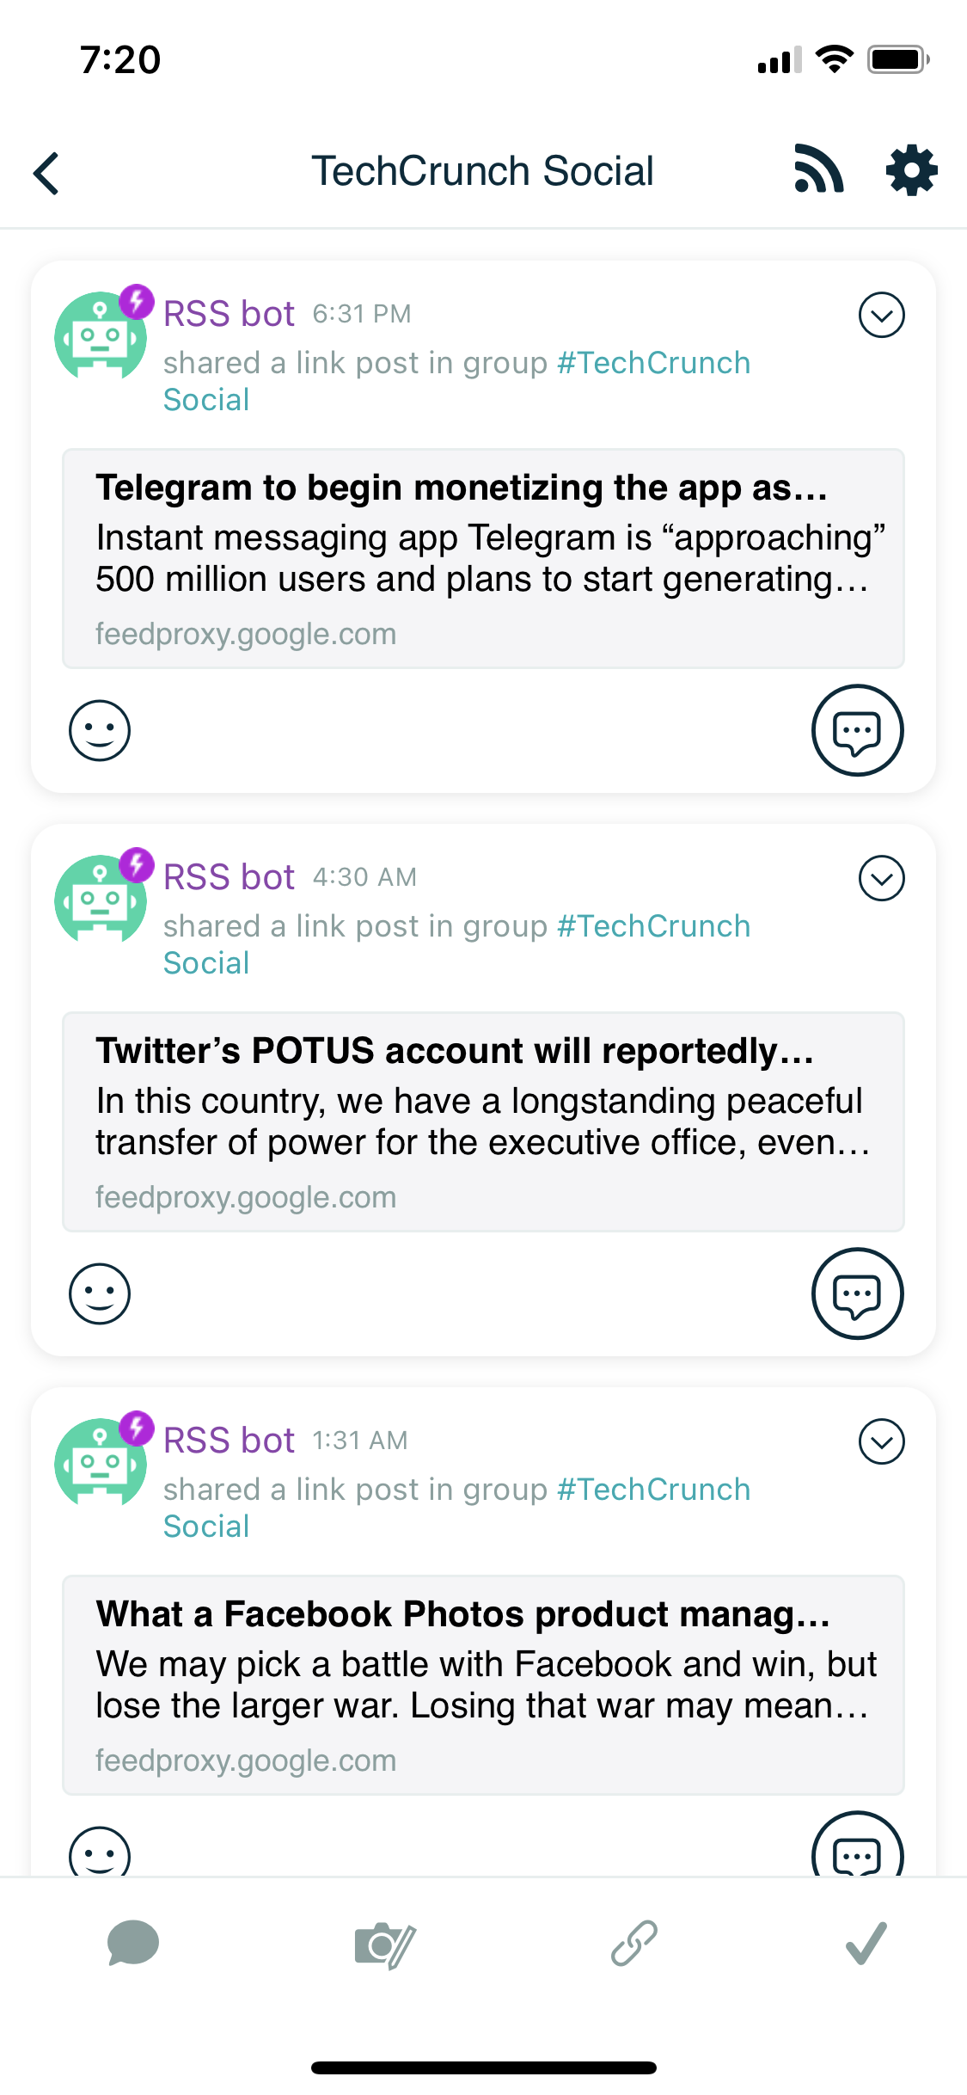Tap the RSS bot avatar on 6:31 PM post

[101, 335]
